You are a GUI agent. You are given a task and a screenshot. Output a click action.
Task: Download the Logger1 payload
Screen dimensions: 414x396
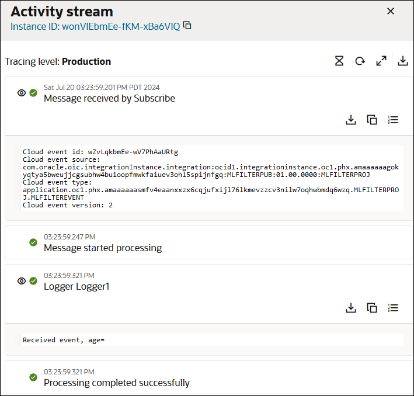coord(351,308)
